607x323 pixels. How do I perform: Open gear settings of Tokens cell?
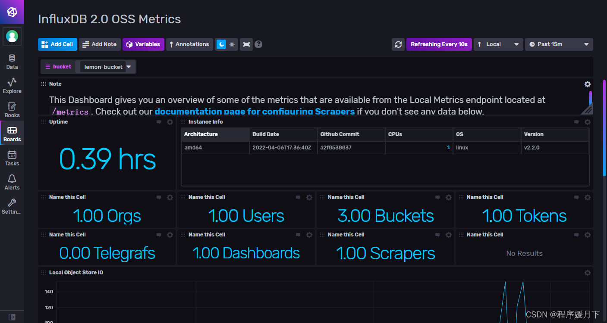click(x=587, y=197)
